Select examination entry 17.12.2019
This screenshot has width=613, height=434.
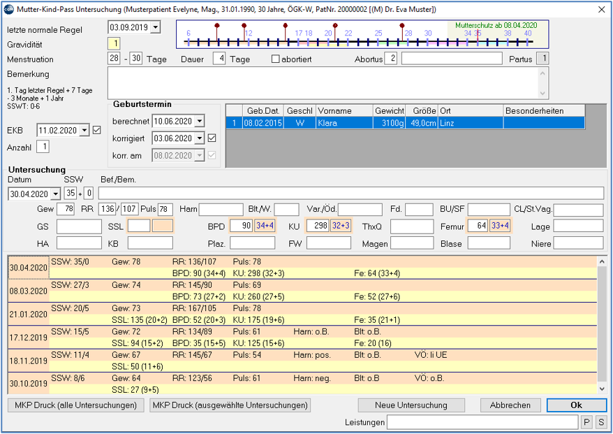click(x=302, y=338)
